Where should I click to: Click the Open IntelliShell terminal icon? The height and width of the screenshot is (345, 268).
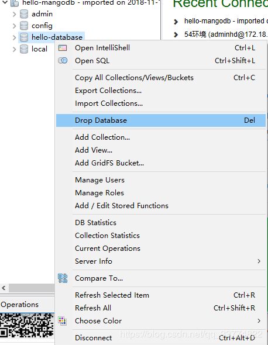pyautogui.click(x=63, y=48)
